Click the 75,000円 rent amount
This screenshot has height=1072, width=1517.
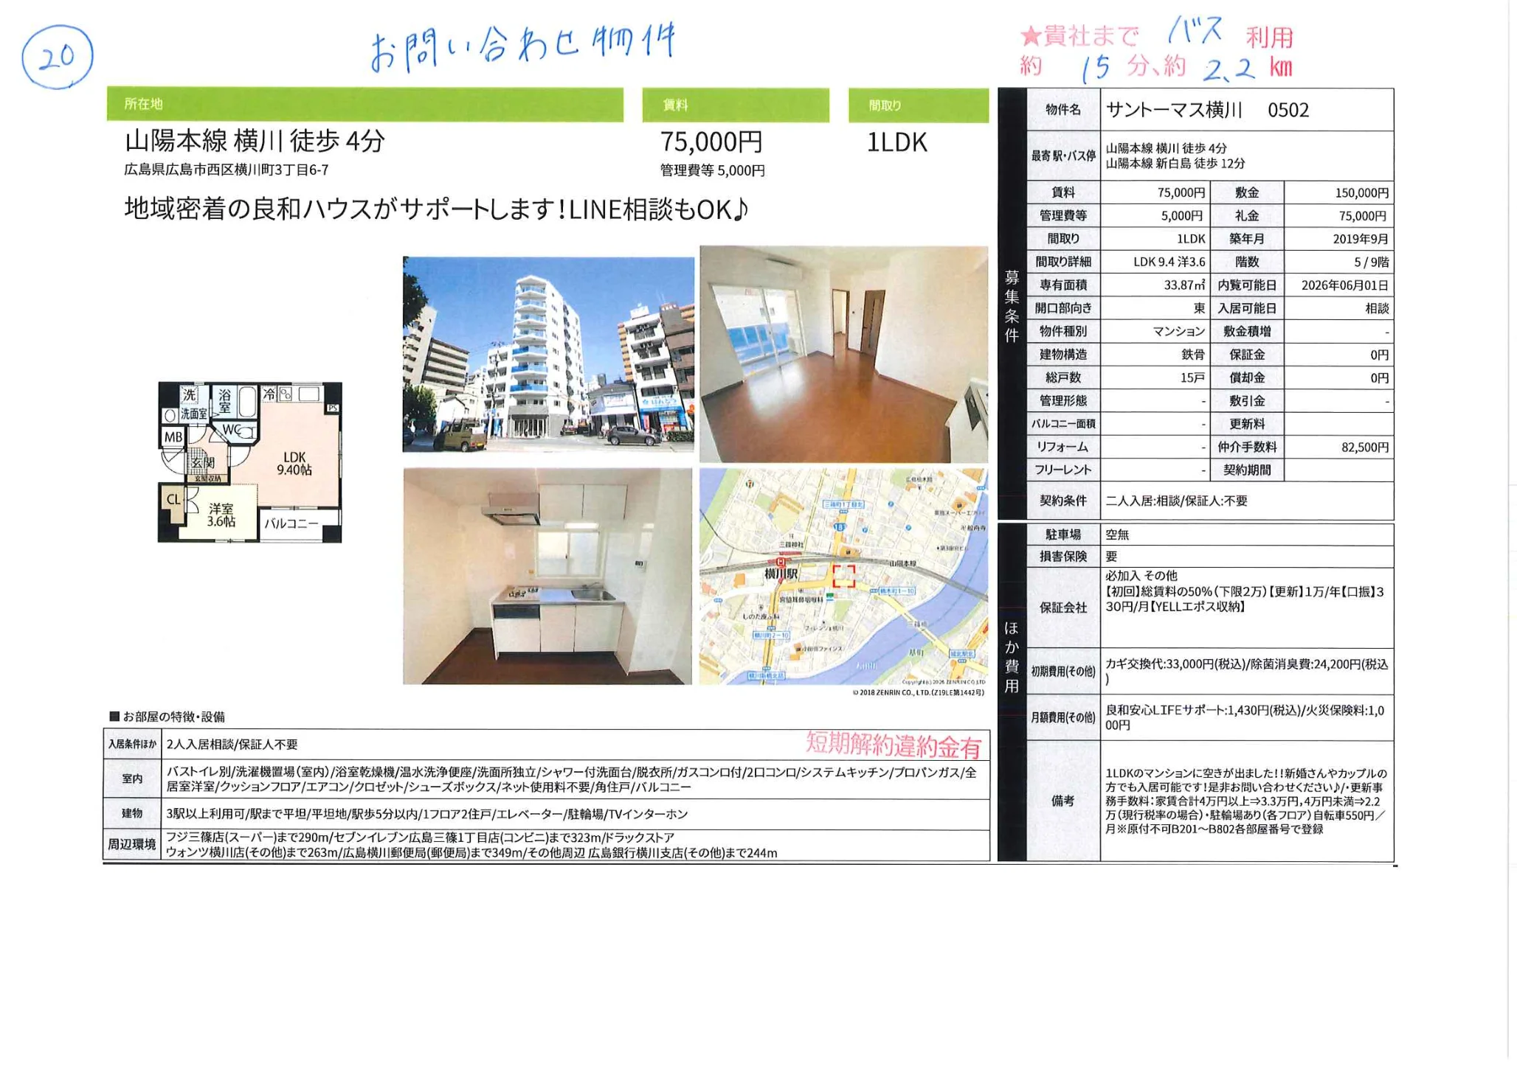(x=711, y=142)
